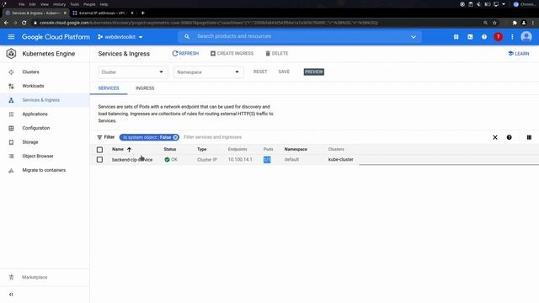
Task: Click the Save view button
Action: coord(284,72)
